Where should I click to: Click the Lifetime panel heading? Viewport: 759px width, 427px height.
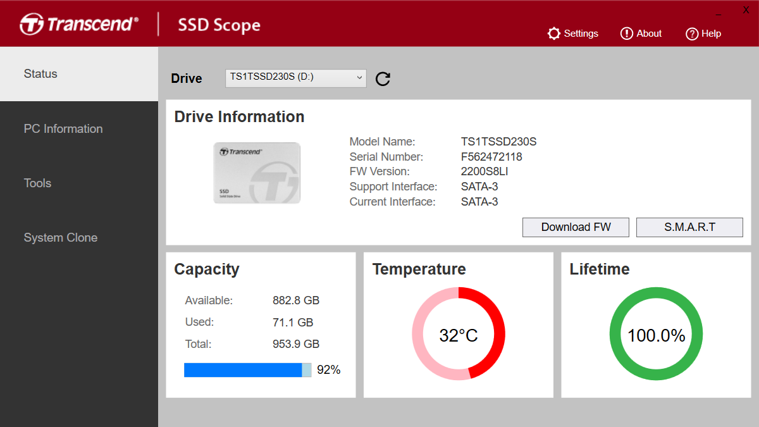[x=600, y=269]
